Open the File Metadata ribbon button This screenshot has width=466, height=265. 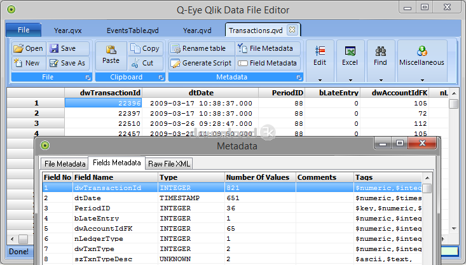pyautogui.click(x=268, y=48)
